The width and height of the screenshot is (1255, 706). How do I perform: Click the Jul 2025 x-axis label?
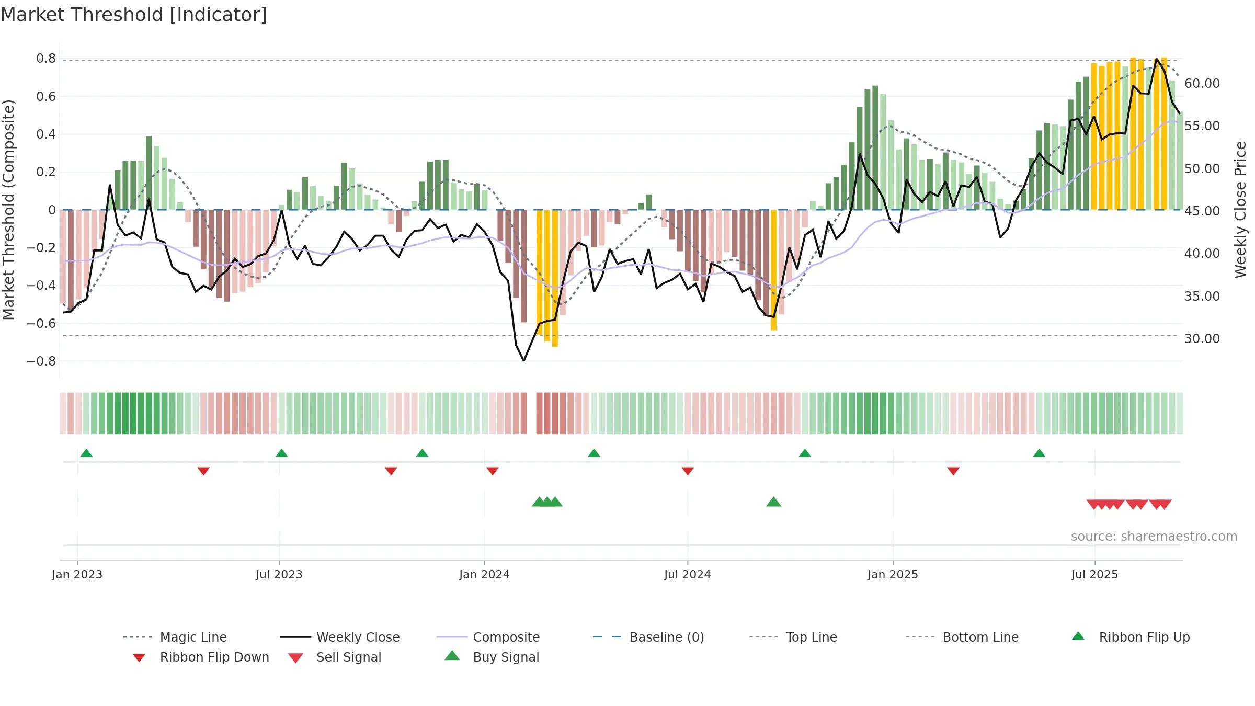1094,575
